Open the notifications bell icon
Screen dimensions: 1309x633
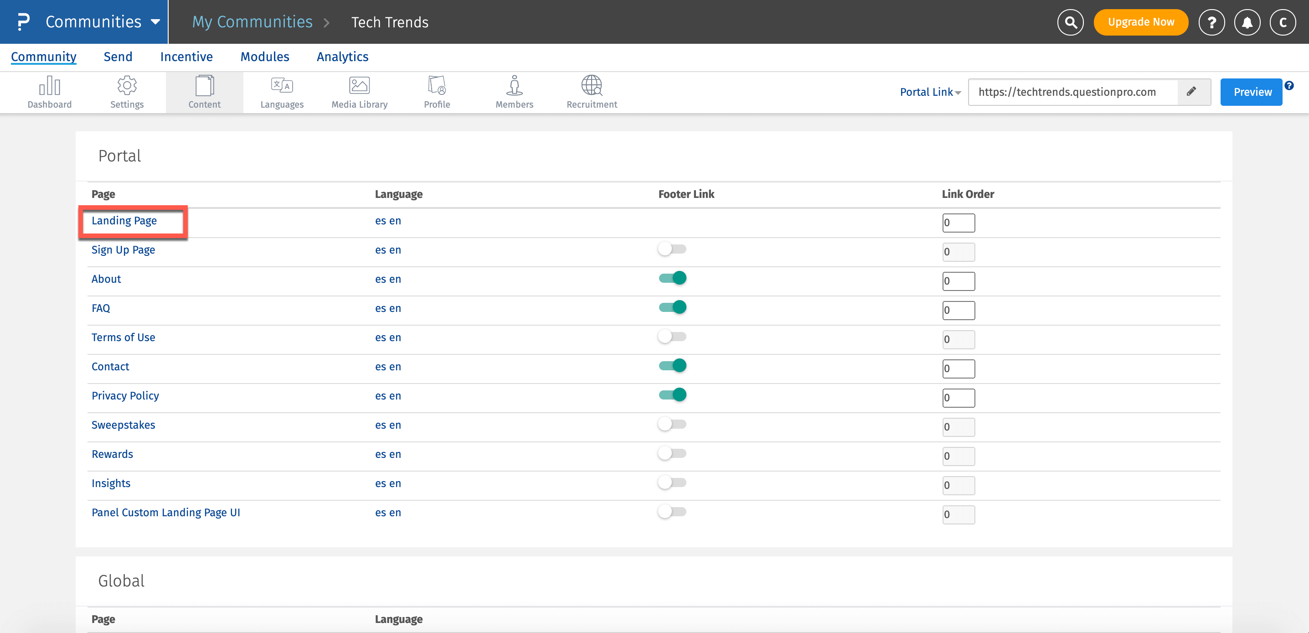tap(1247, 22)
